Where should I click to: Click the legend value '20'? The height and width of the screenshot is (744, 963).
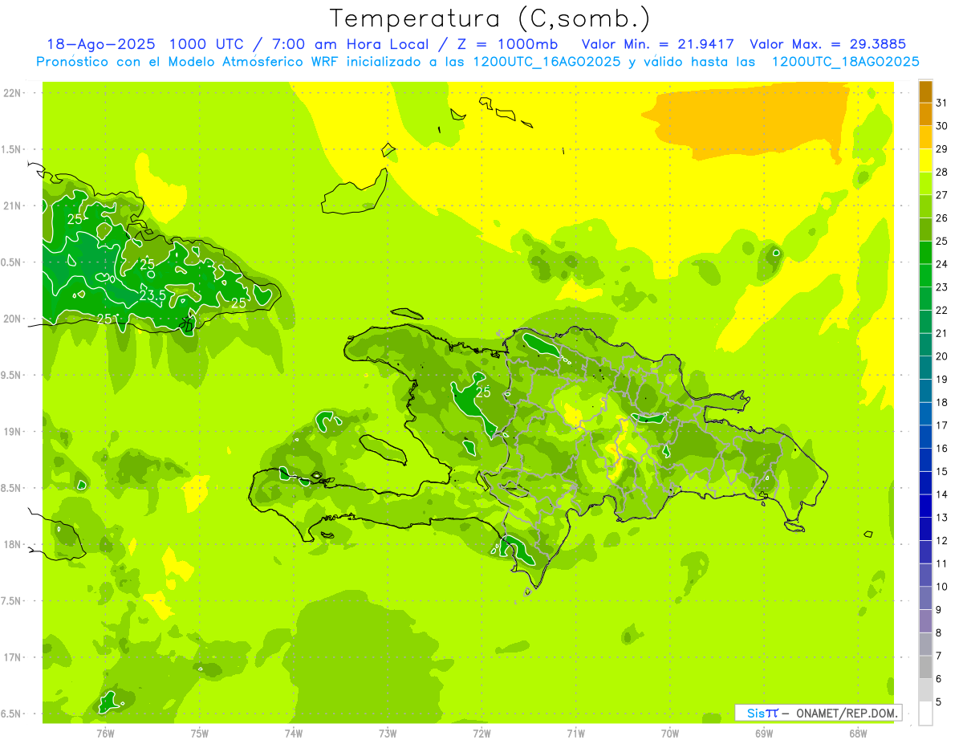[x=942, y=356]
